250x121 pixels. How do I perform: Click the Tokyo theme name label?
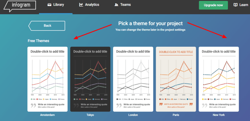click(x=90, y=115)
